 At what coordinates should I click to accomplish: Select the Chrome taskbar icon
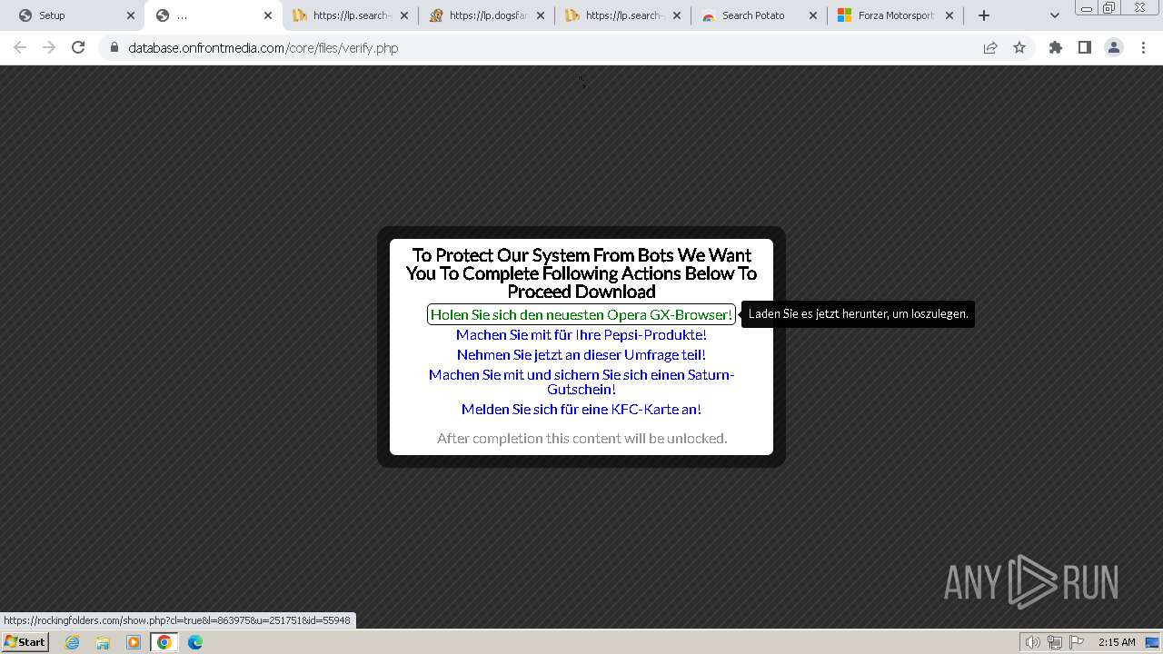164,642
